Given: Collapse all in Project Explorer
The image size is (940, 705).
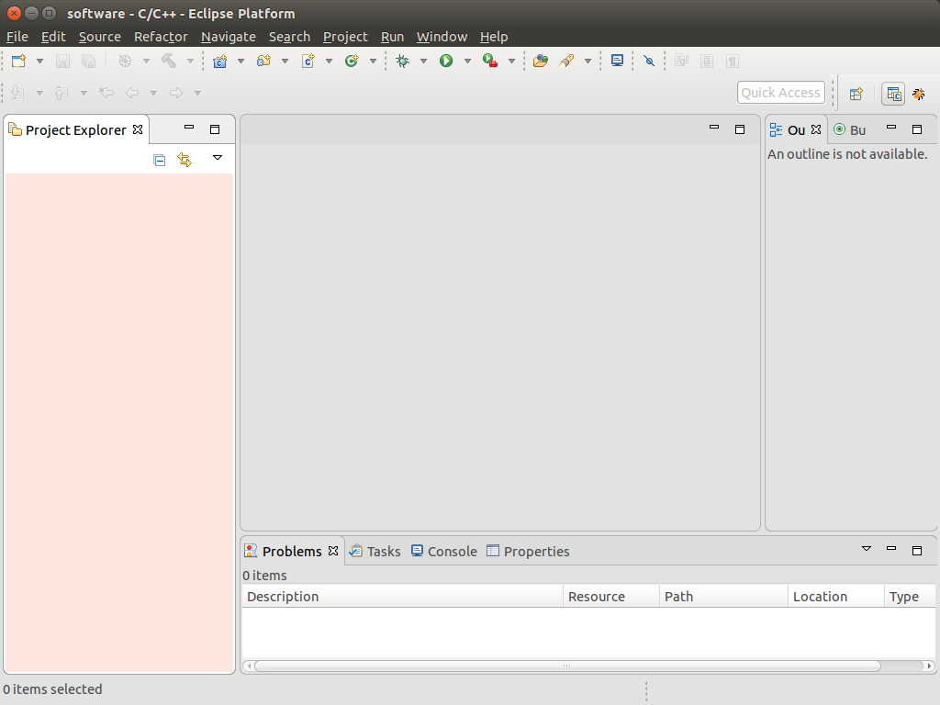Looking at the screenshot, I should [160, 160].
